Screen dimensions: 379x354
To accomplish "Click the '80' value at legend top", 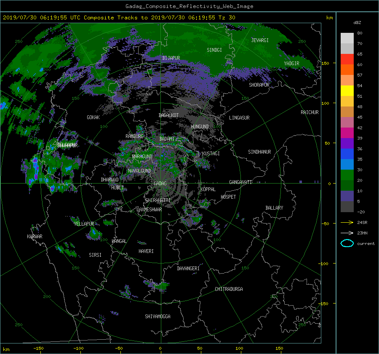I will (360, 33).
